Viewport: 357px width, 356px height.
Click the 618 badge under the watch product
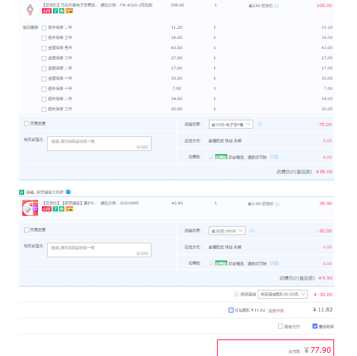[x=46, y=11]
